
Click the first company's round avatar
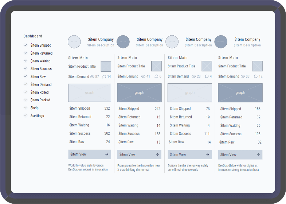[74, 42]
